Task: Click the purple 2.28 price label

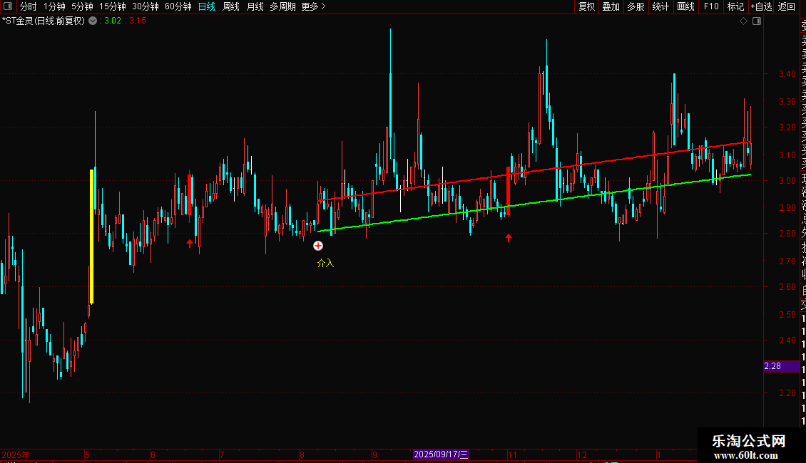Action: [x=772, y=366]
